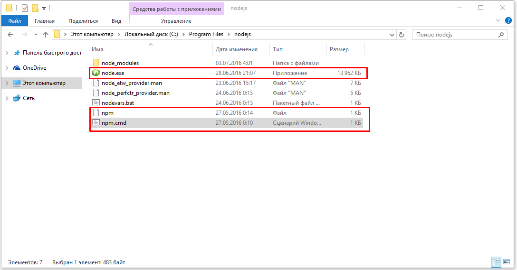Click the nodejs breadcrumb
The height and width of the screenshot is (270, 517).
(243, 34)
